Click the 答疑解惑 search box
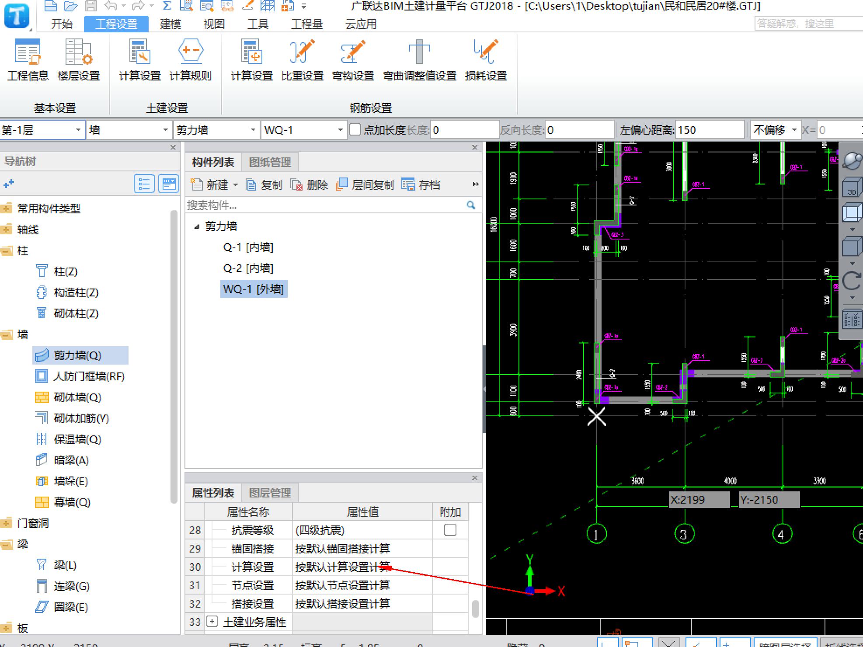Screen dimensions: 863x647 (809, 23)
